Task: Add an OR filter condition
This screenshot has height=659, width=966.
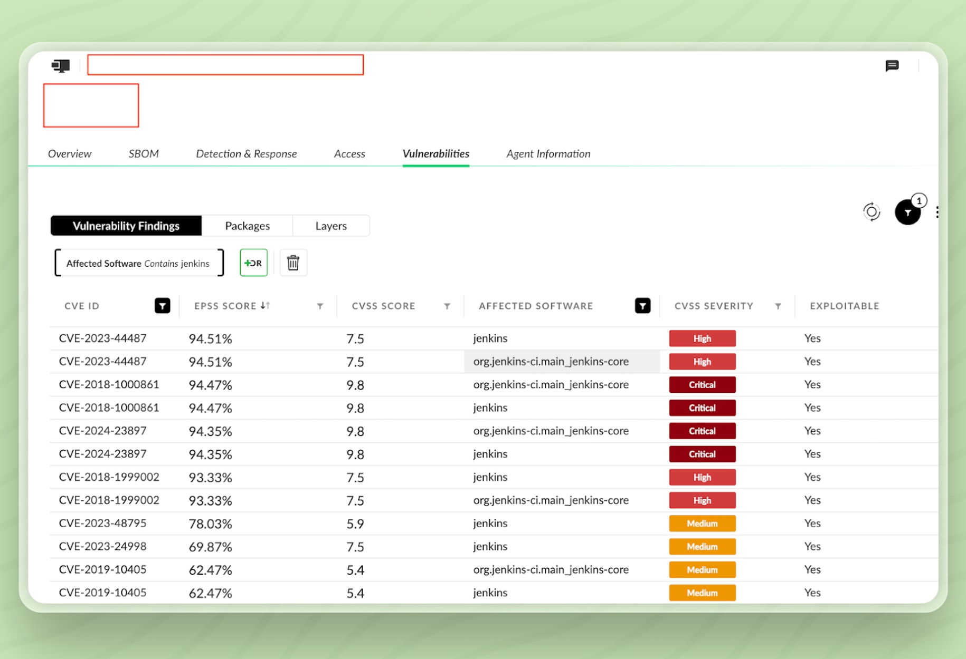Action: 253,263
